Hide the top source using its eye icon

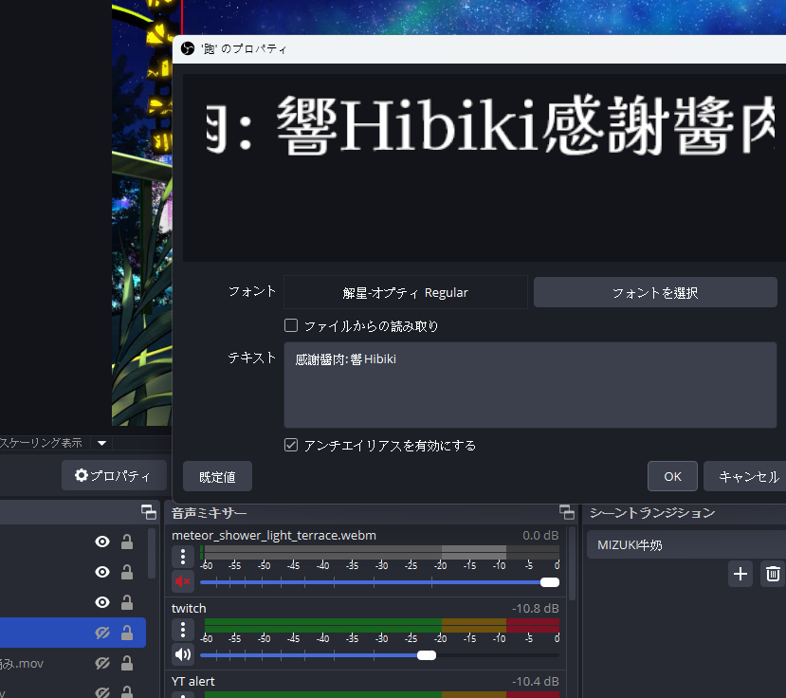point(101,542)
